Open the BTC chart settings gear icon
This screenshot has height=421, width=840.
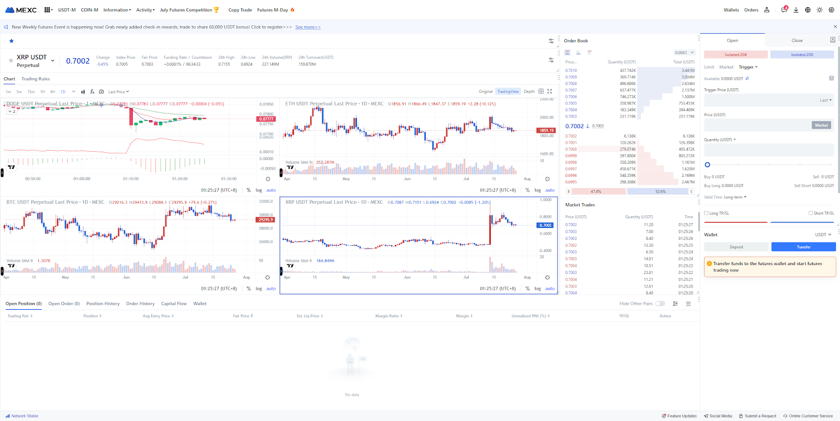pyautogui.click(x=268, y=277)
